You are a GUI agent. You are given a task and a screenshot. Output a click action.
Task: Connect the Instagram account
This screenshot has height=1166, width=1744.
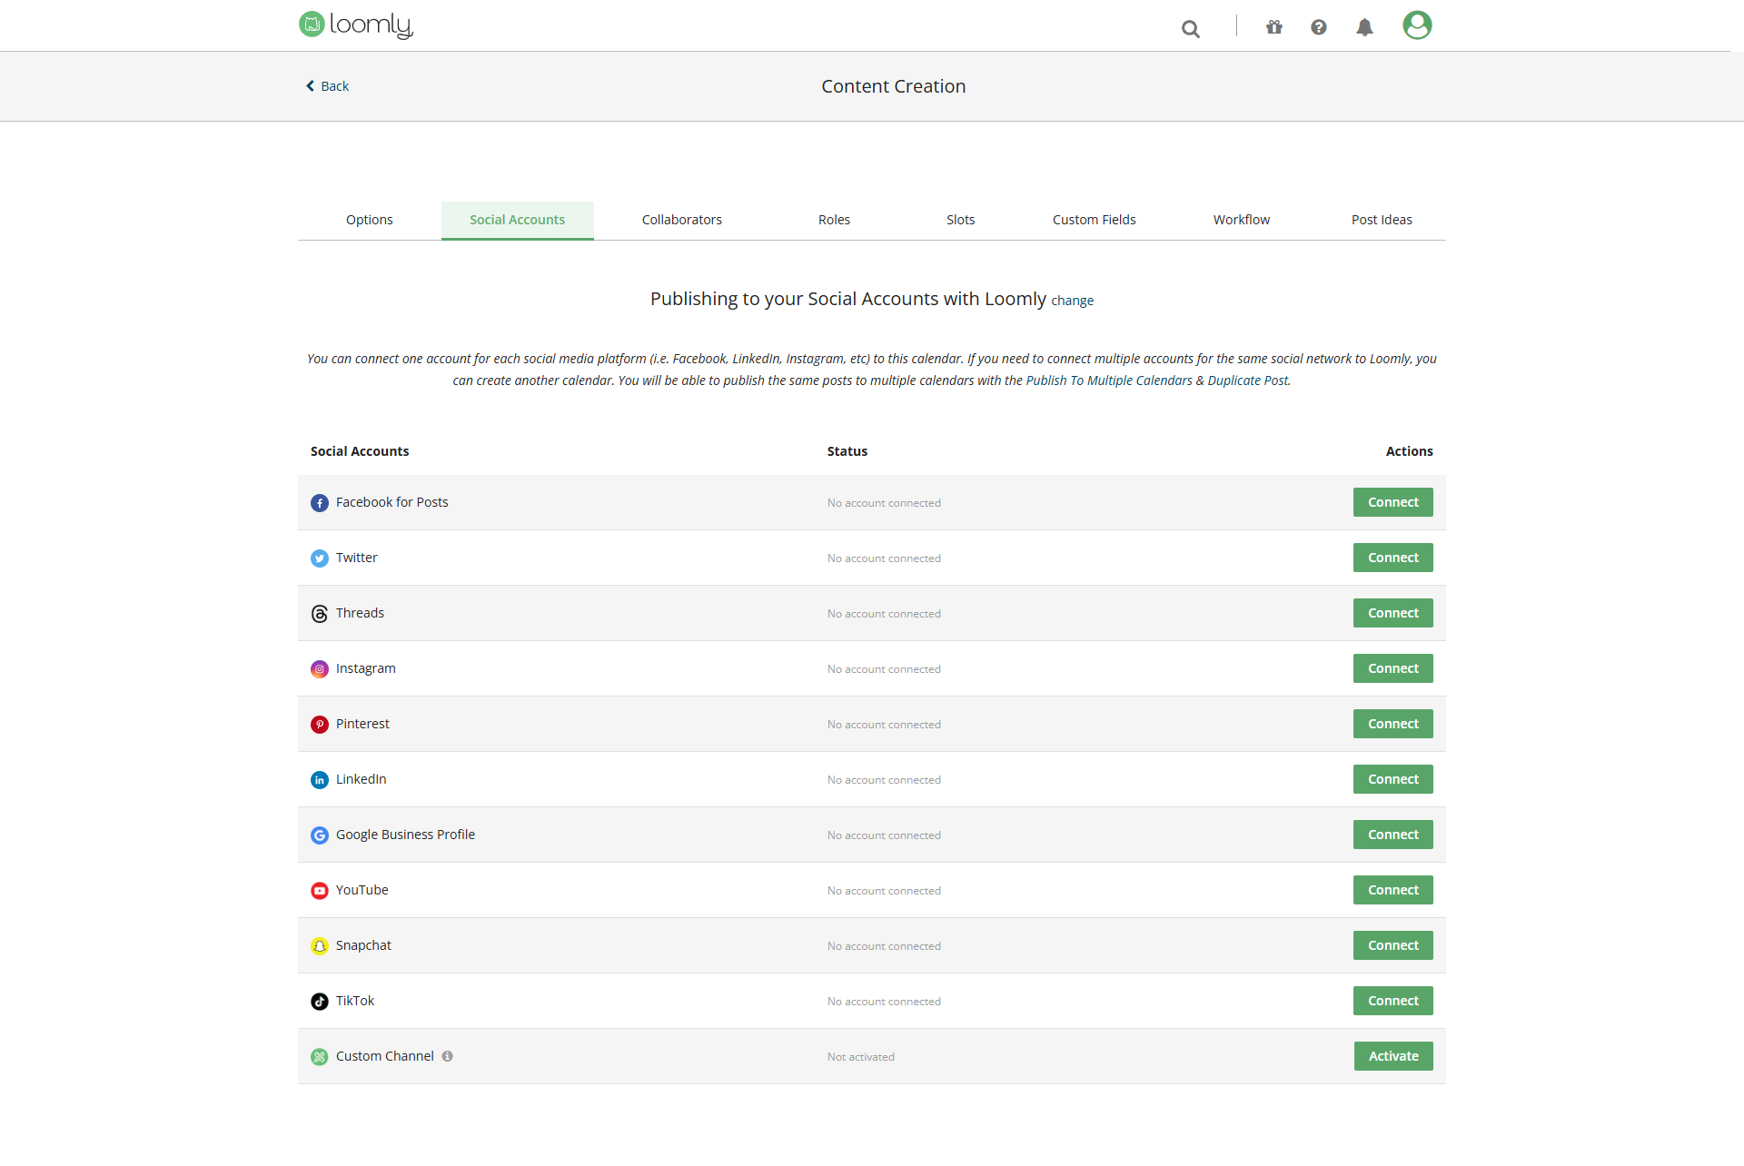coord(1393,668)
